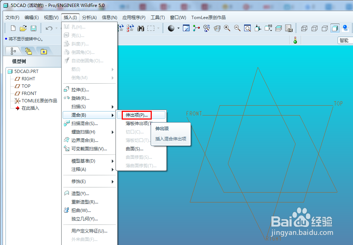Choose 边界混合(B)... from the insert menu
Image resolution: width=353 pixels, height=245 pixels.
[89, 140]
